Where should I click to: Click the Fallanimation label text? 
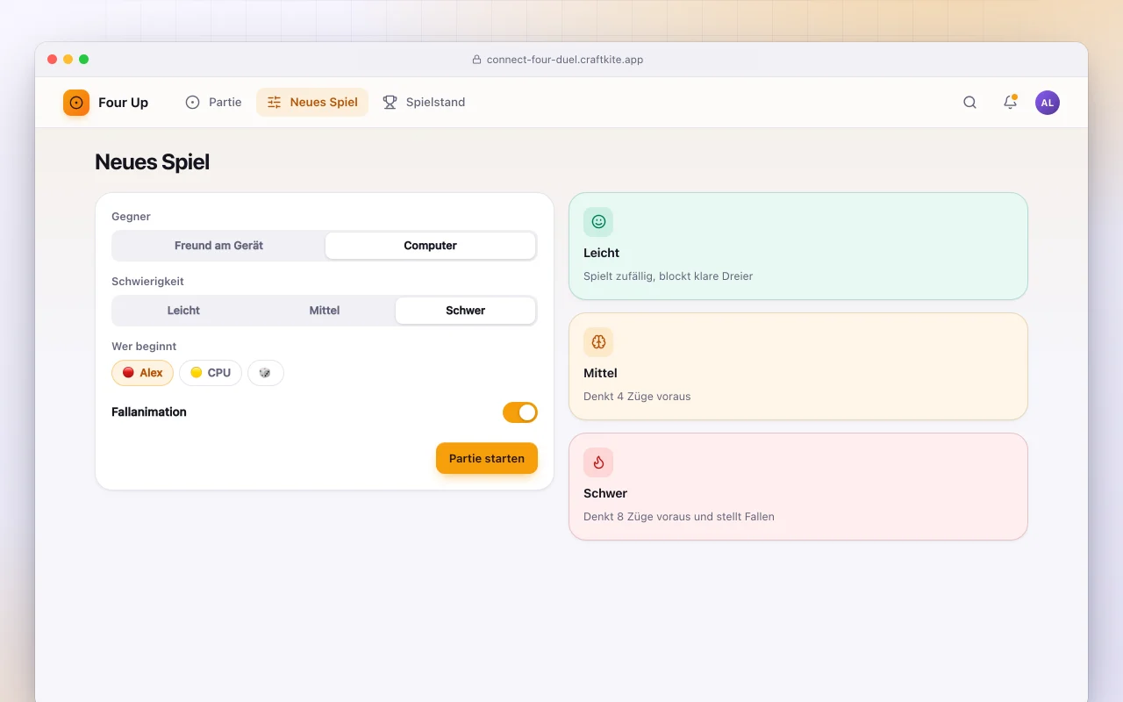[149, 412]
